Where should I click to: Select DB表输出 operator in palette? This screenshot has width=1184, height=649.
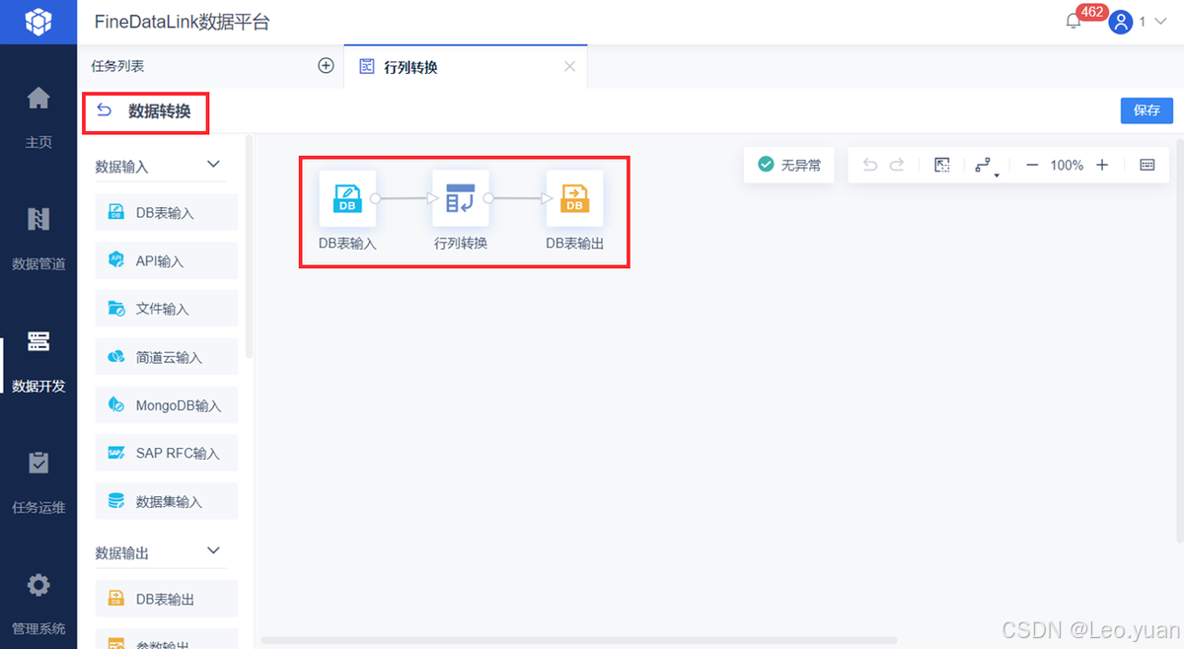coord(167,599)
